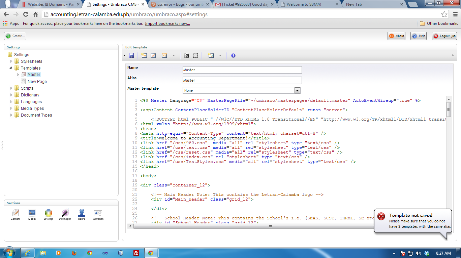Open dropdown arrow next to Insert Macro
The image size is (461, 258).
174,55
